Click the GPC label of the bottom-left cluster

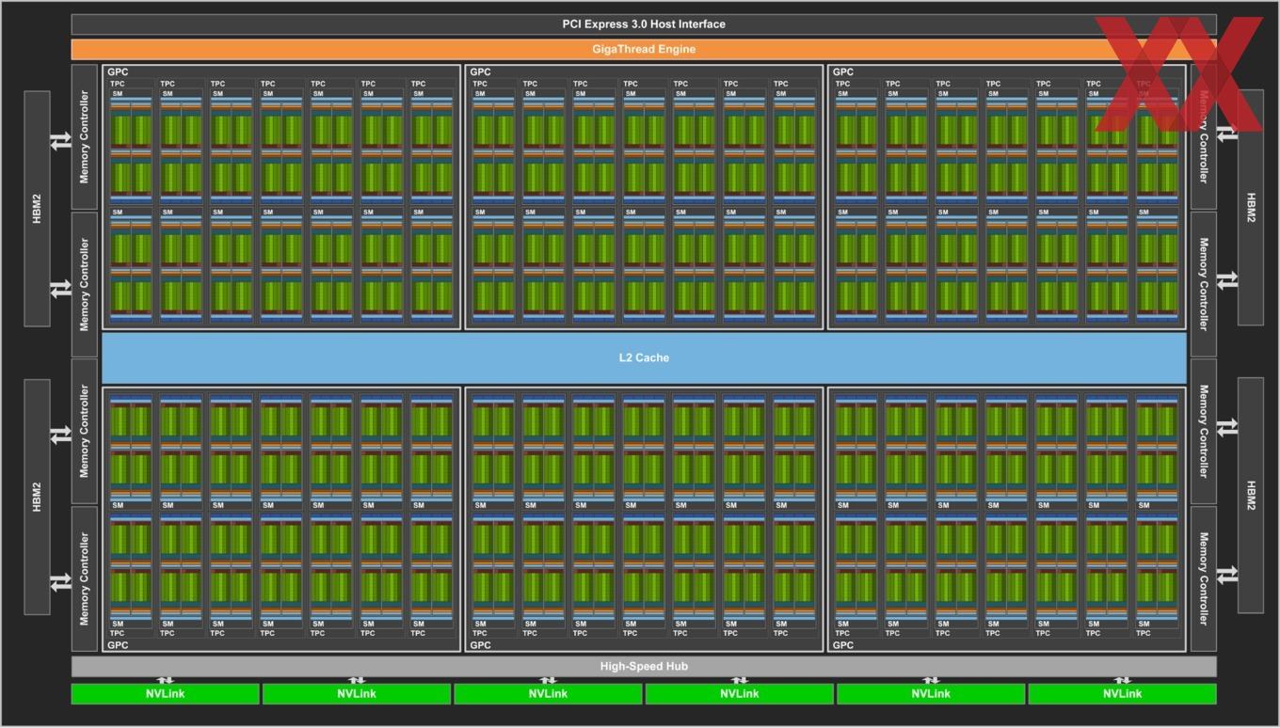coord(118,645)
